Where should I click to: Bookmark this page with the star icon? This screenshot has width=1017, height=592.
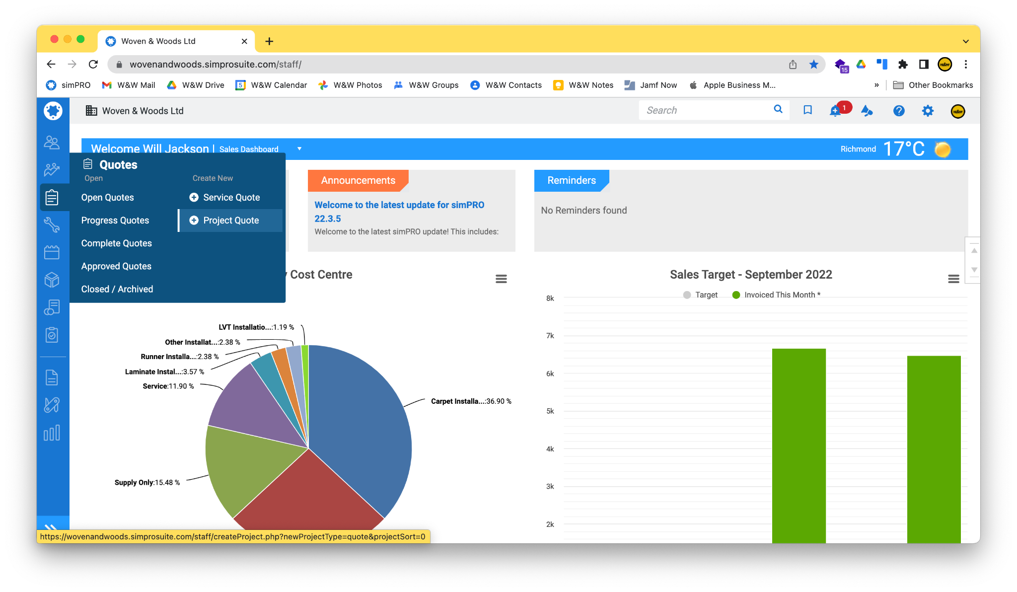[813, 65]
